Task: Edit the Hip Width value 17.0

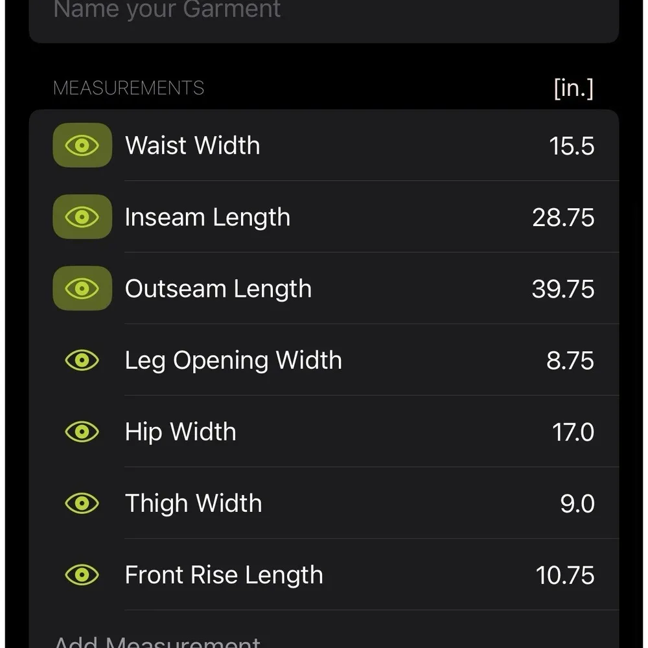Action: (573, 432)
